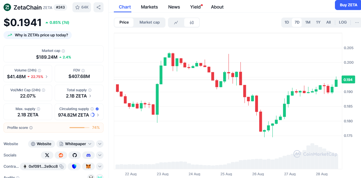Open the Reddit social link
The height and width of the screenshot is (178, 361).
click(x=61, y=155)
